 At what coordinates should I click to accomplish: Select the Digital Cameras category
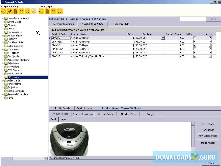point(15,91)
